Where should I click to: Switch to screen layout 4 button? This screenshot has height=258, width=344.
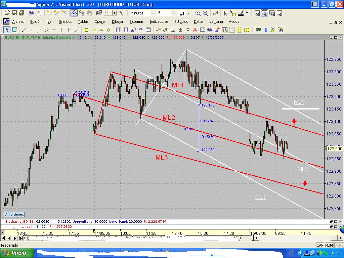(279, 13)
